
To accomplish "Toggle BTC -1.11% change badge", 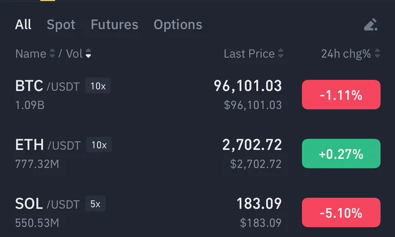I will coord(341,95).
